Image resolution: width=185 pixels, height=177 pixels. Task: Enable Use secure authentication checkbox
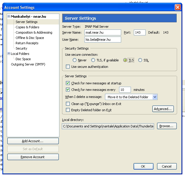[68, 67]
